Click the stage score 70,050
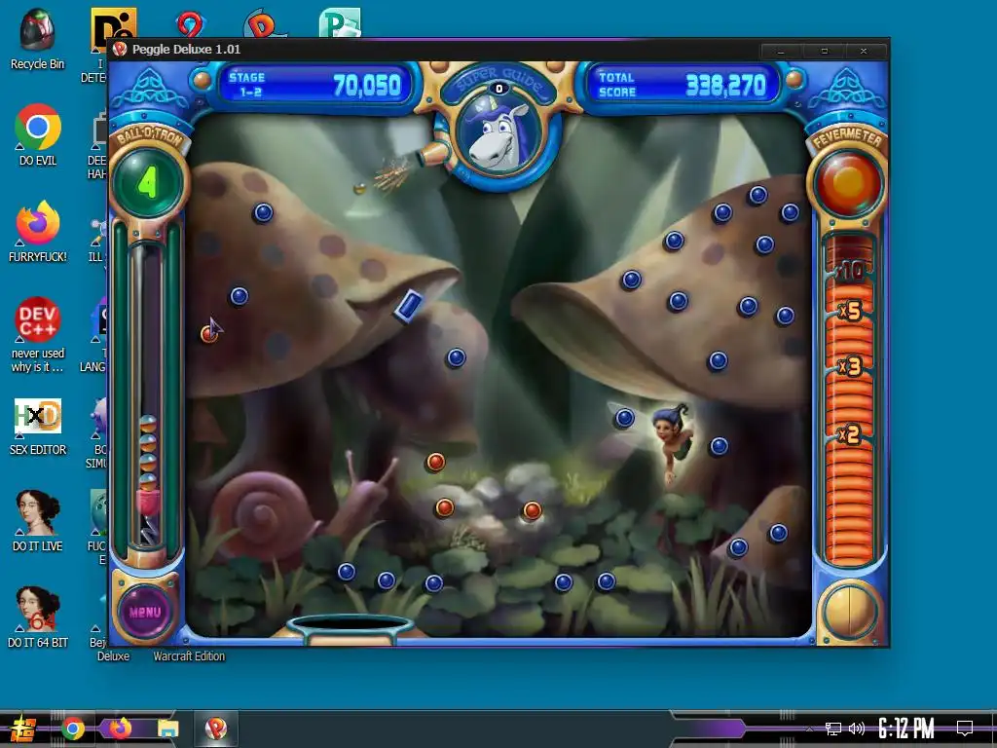 (367, 86)
